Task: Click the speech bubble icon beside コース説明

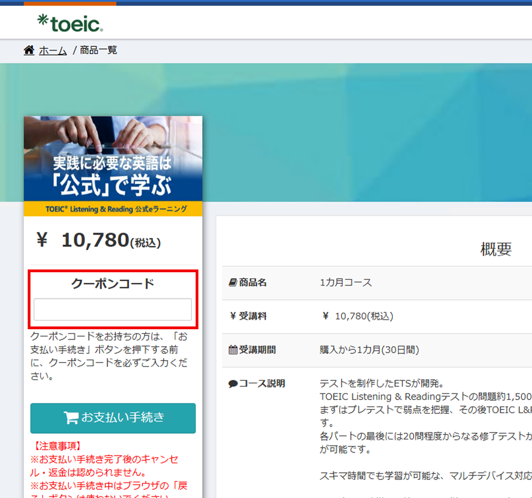Action: tap(233, 383)
